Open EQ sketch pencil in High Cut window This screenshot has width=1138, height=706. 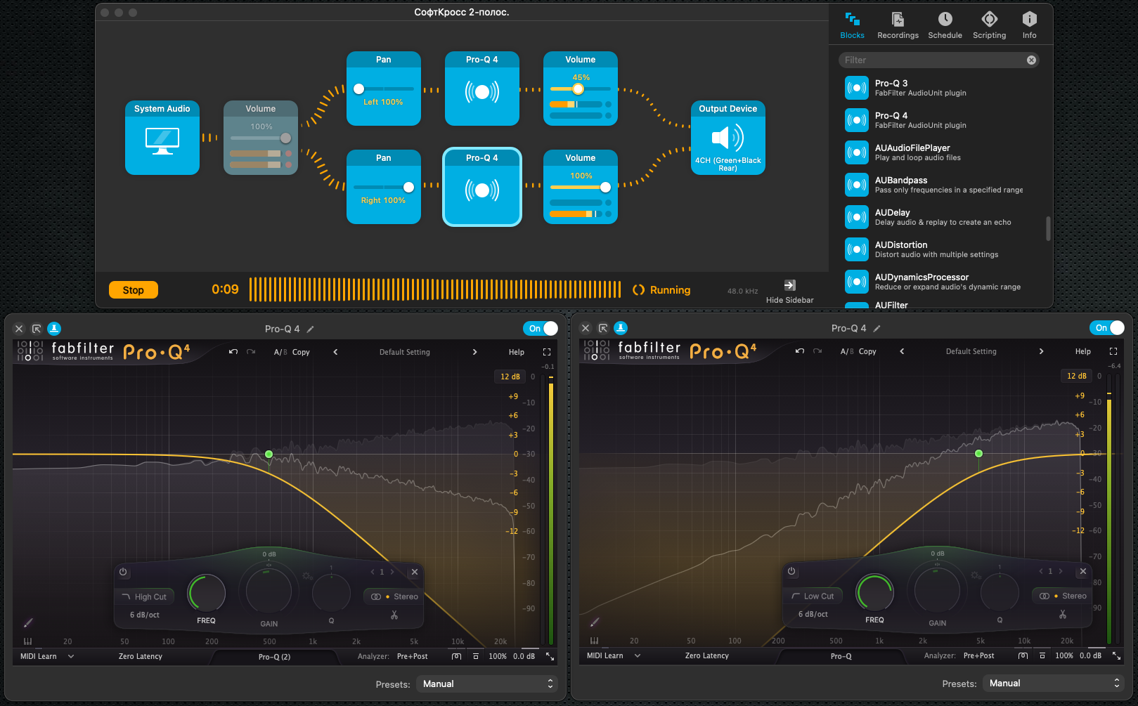coord(28,622)
